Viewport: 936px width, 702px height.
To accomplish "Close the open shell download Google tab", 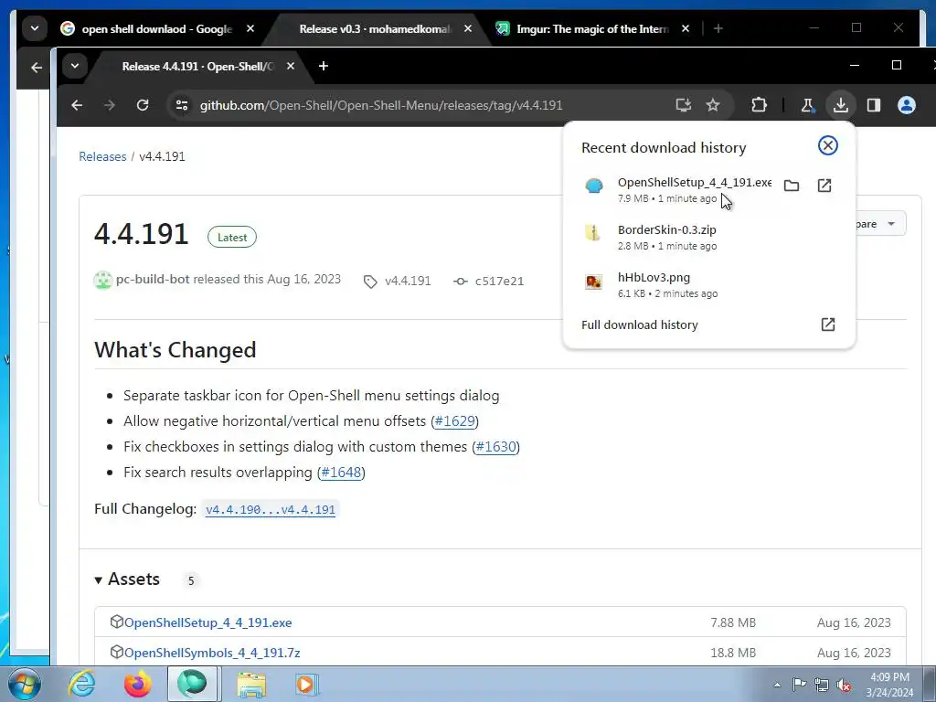I will 250,28.
